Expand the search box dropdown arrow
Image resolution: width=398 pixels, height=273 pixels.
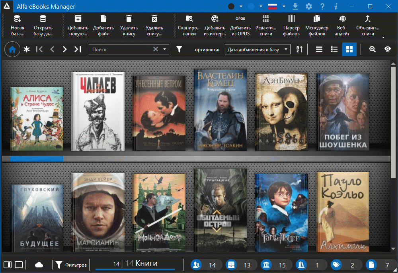(x=165, y=49)
